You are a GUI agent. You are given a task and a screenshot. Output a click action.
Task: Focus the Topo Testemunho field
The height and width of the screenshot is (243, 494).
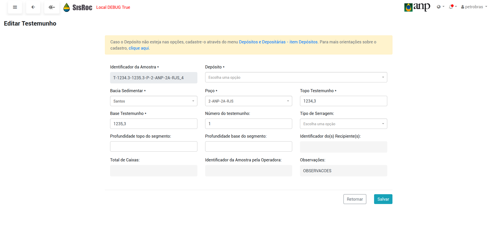[343, 101]
